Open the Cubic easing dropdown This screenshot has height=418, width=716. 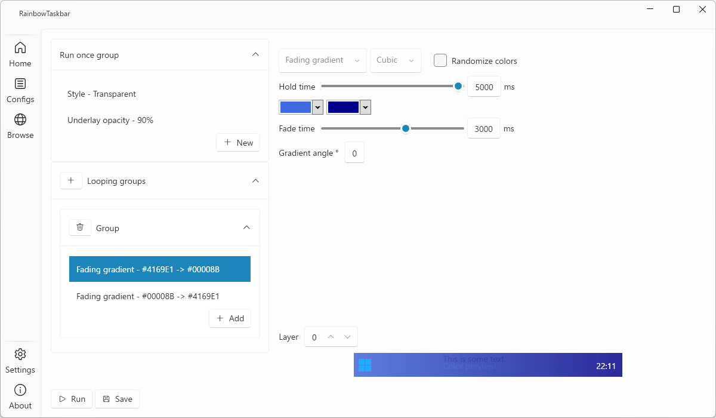[x=396, y=60]
